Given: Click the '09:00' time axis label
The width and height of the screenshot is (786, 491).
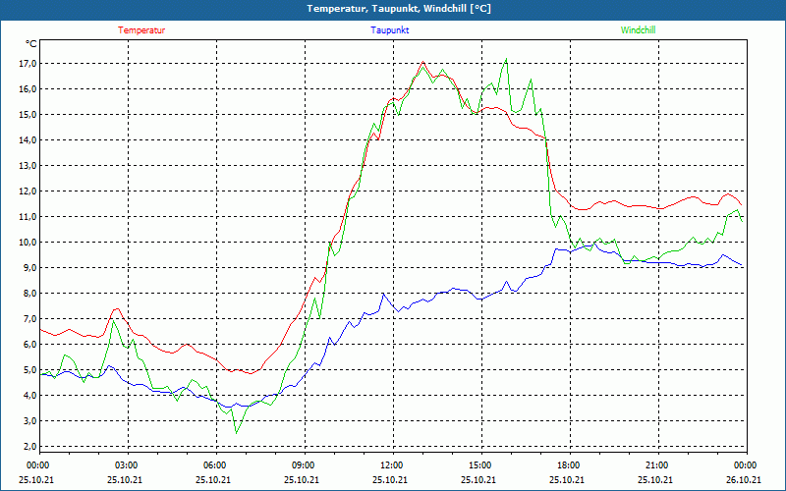Looking at the screenshot, I should point(305,465).
